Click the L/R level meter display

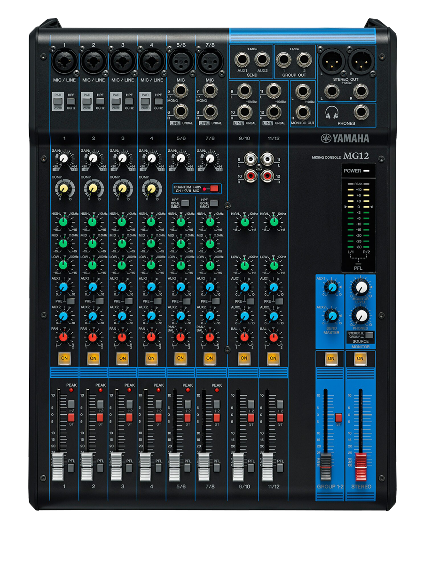[358, 218]
